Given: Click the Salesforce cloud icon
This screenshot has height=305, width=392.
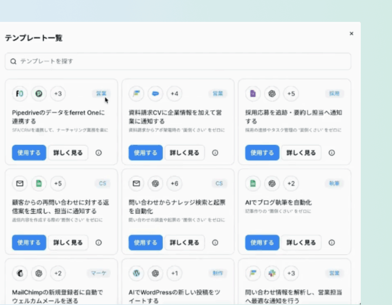Looking at the screenshot, I should [x=155, y=94].
